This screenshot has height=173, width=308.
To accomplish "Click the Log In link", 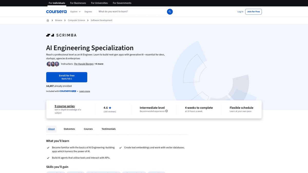I will click(240, 12).
